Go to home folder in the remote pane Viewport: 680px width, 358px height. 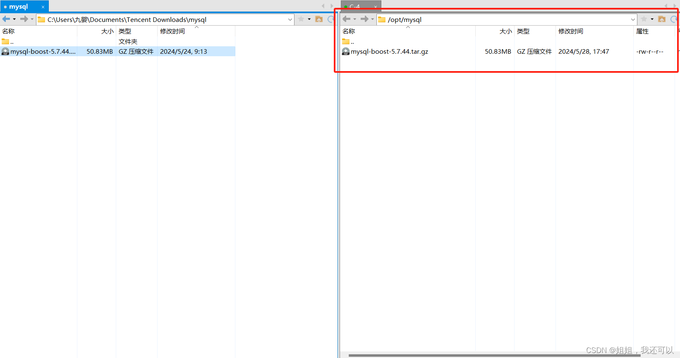click(x=662, y=19)
